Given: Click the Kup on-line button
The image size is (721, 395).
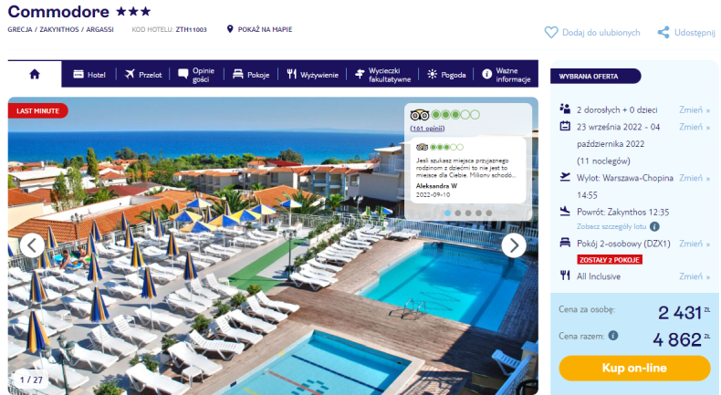Looking at the screenshot, I should [x=634, y=368].
